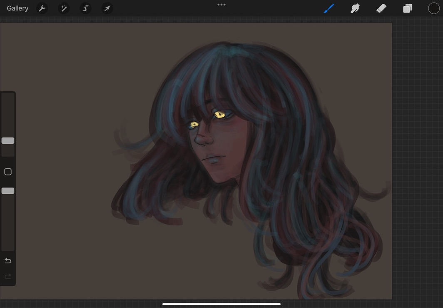Screen dimensions: 443x308
Task: Activate the Transform arrow tool
Action: 107,8
